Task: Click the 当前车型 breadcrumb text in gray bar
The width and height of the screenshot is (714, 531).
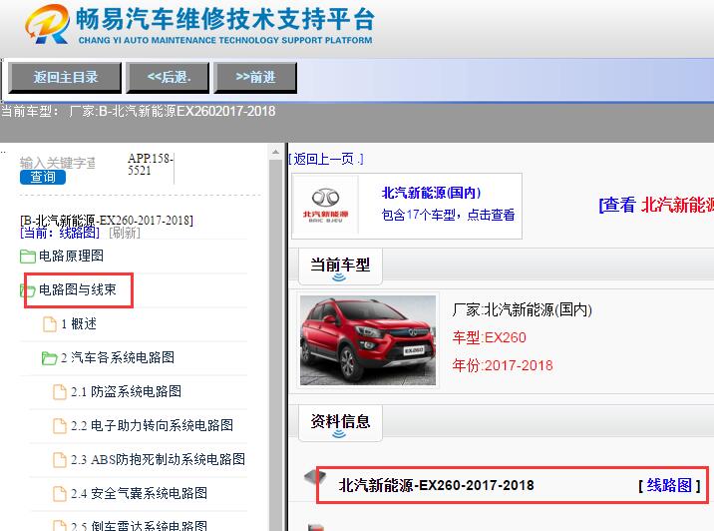Action: pyautogui.click(x=138, y=111)
